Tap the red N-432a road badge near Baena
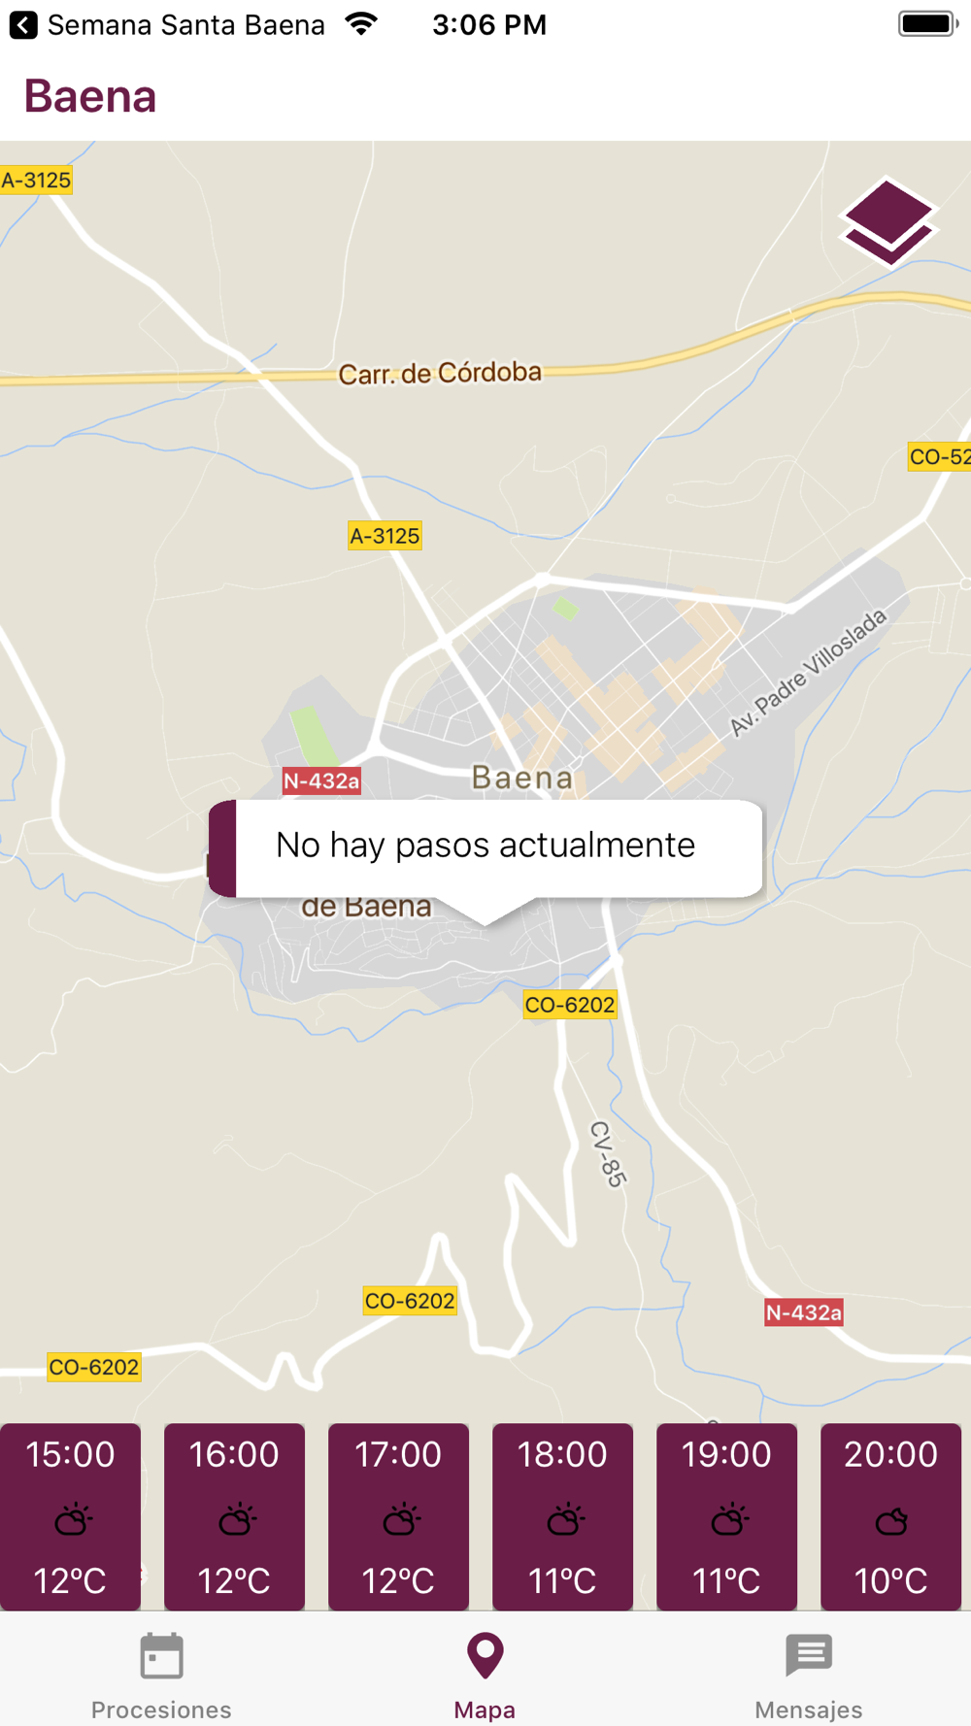Image resolution: width=971 pixels, height=1726 pixels. point(321,780)
